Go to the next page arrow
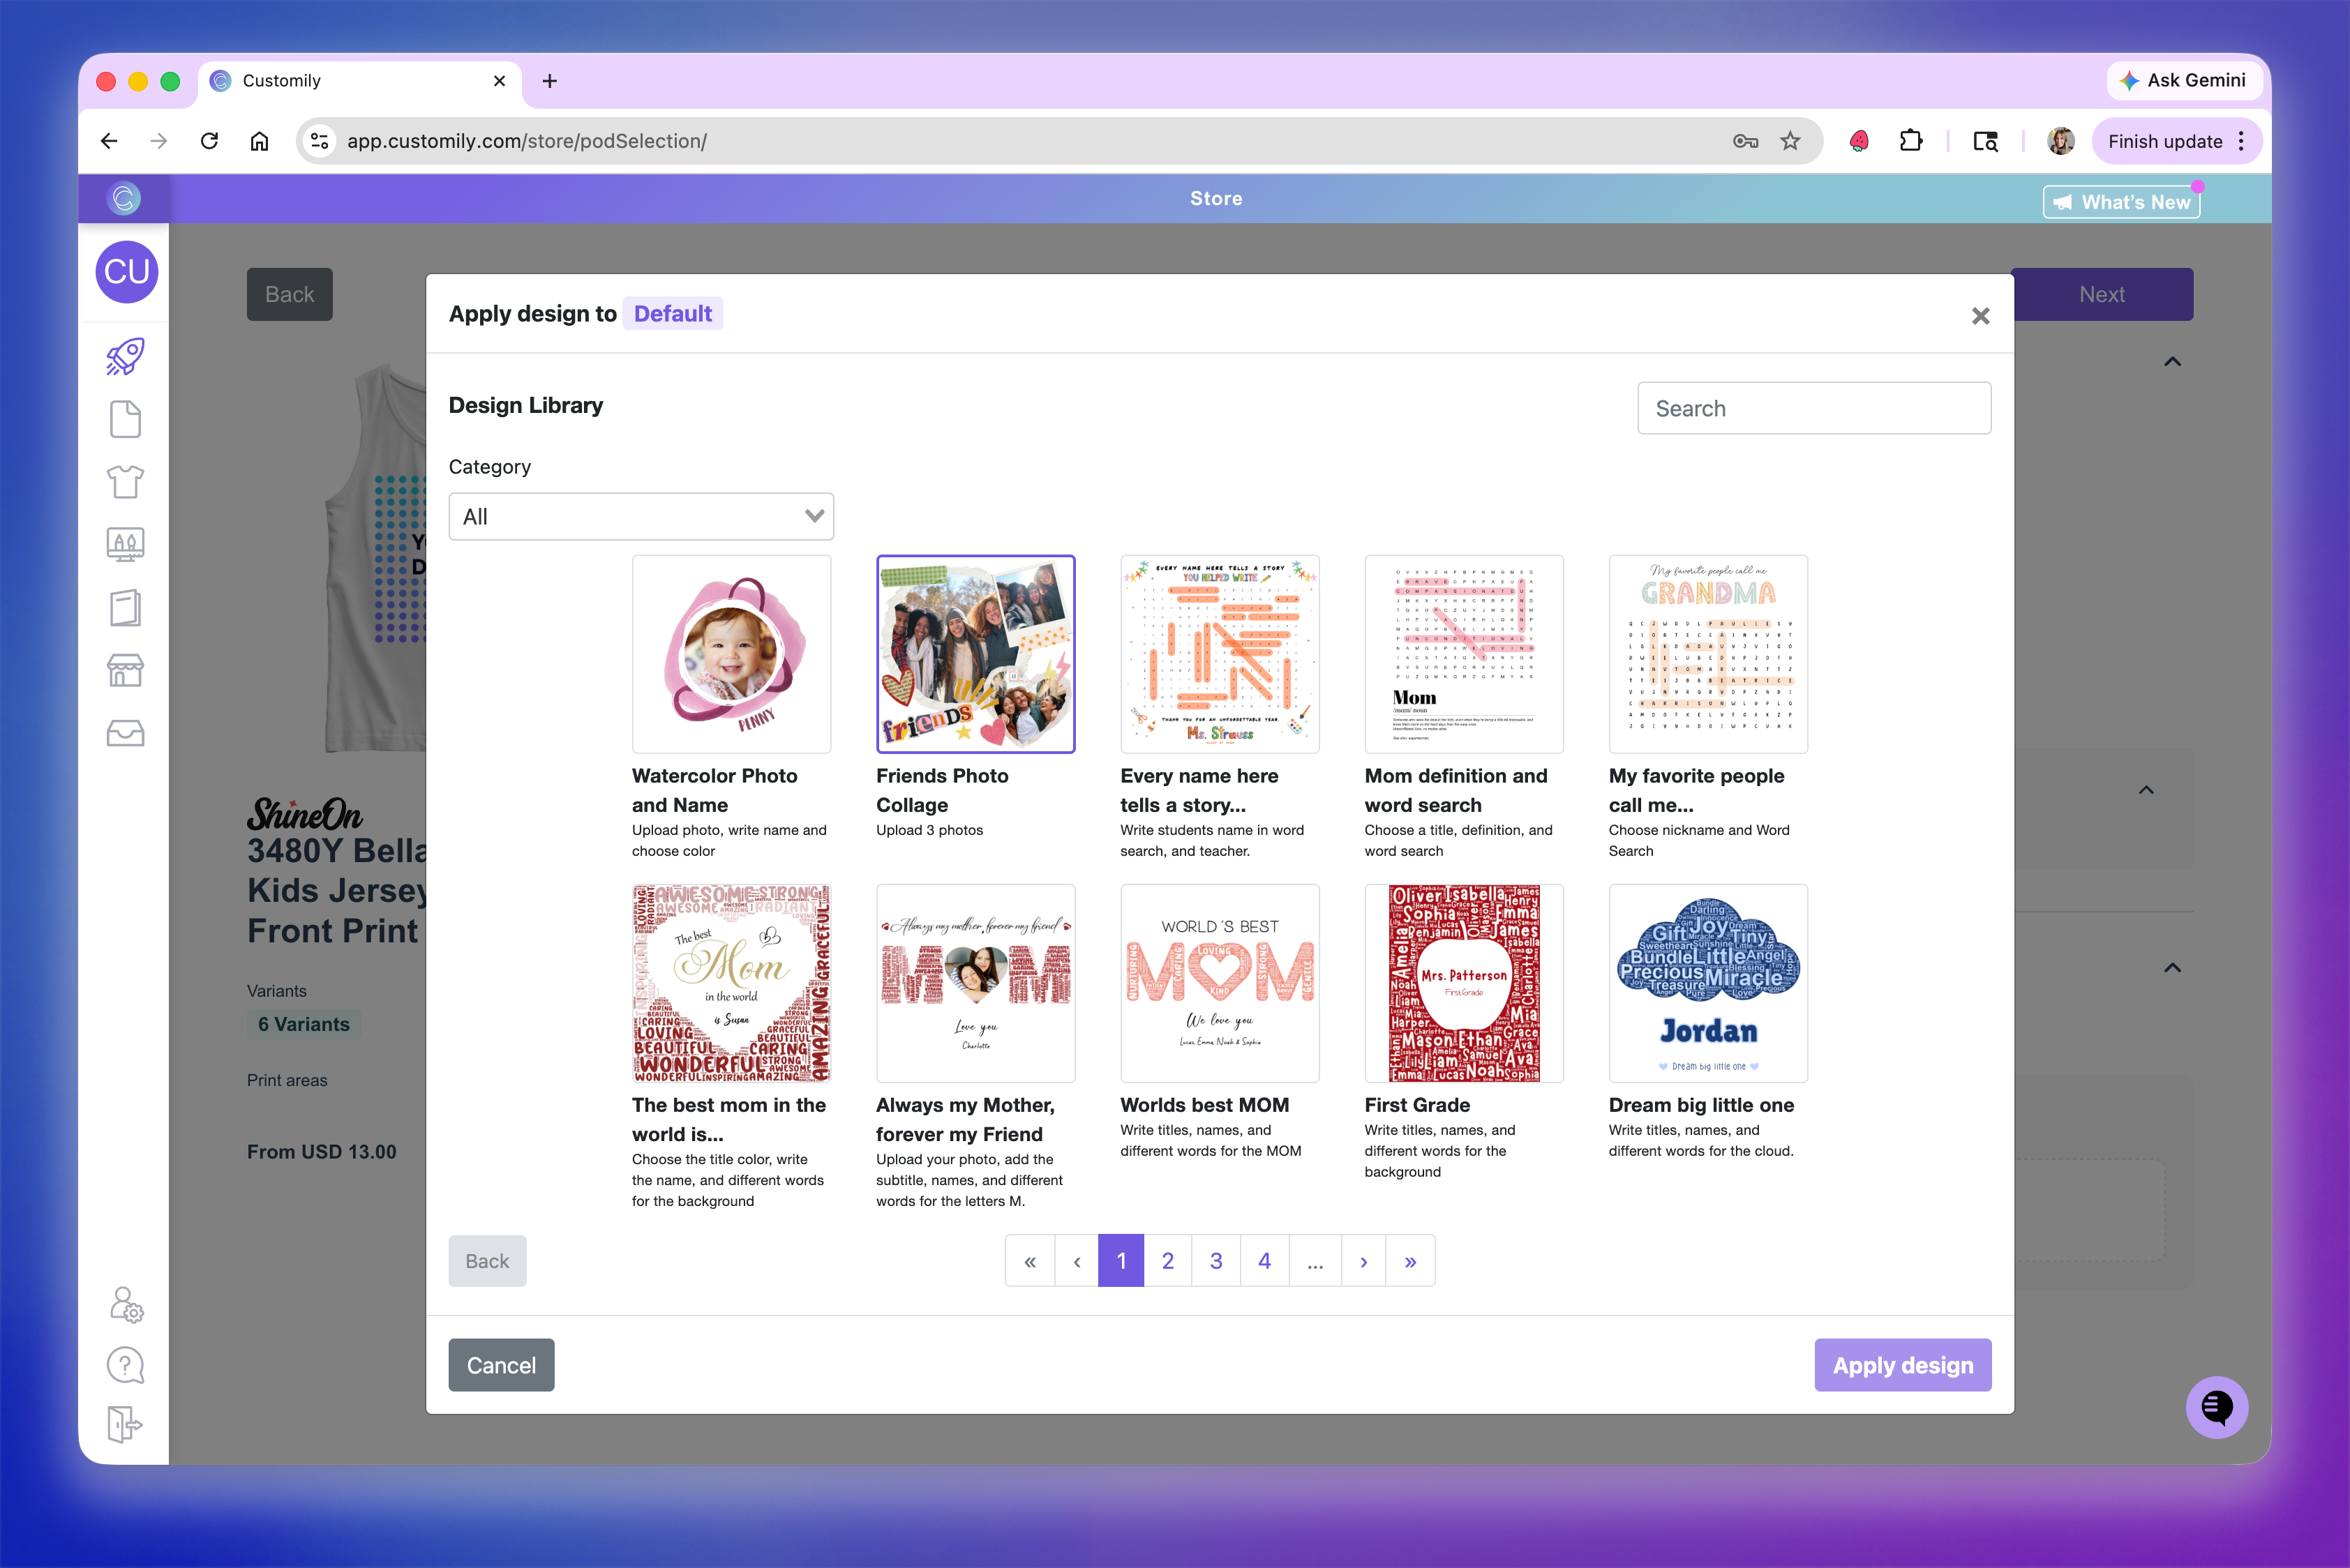2350x1568 pixels. (1363, 1261)
